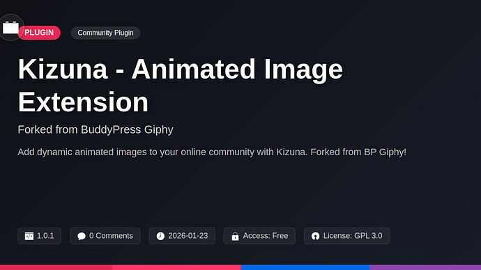The image size is (481, 270).
Task: Click the padlock access icon
Action: coord(236,236)
